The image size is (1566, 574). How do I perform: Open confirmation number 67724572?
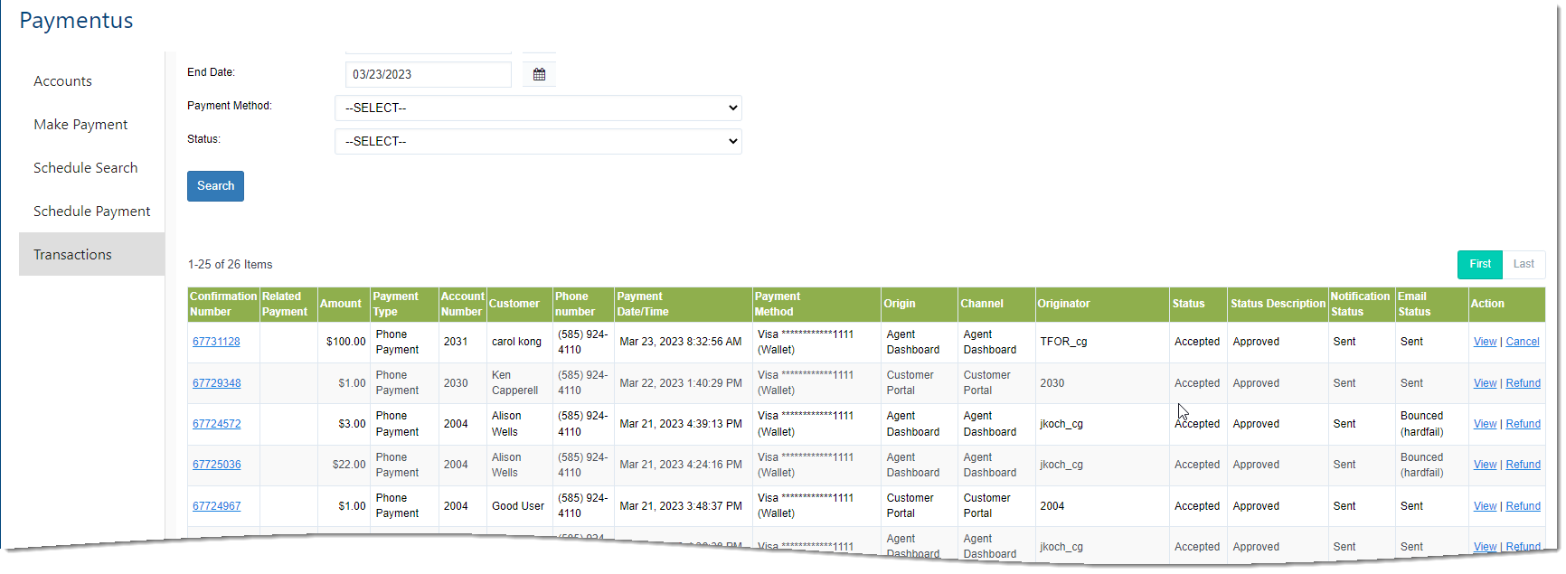click(x=216, y=424)
